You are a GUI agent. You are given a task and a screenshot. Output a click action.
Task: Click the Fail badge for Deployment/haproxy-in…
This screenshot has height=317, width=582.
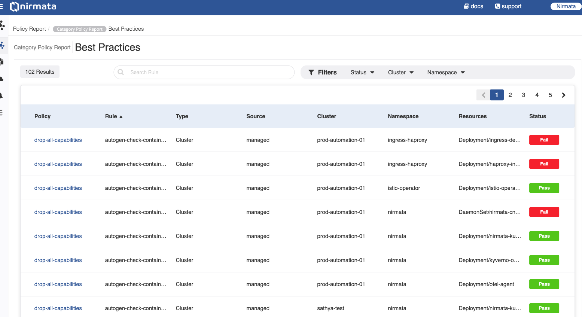click(x=544, y=164)
